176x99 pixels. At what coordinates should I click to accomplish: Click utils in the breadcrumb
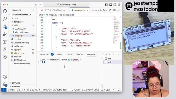click(x=41, y=15)
